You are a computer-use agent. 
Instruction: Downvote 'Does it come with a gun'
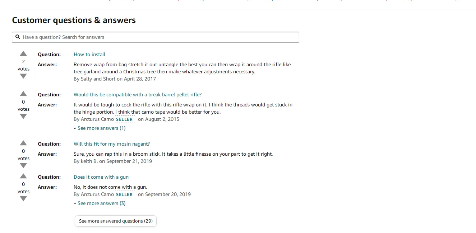23,199
